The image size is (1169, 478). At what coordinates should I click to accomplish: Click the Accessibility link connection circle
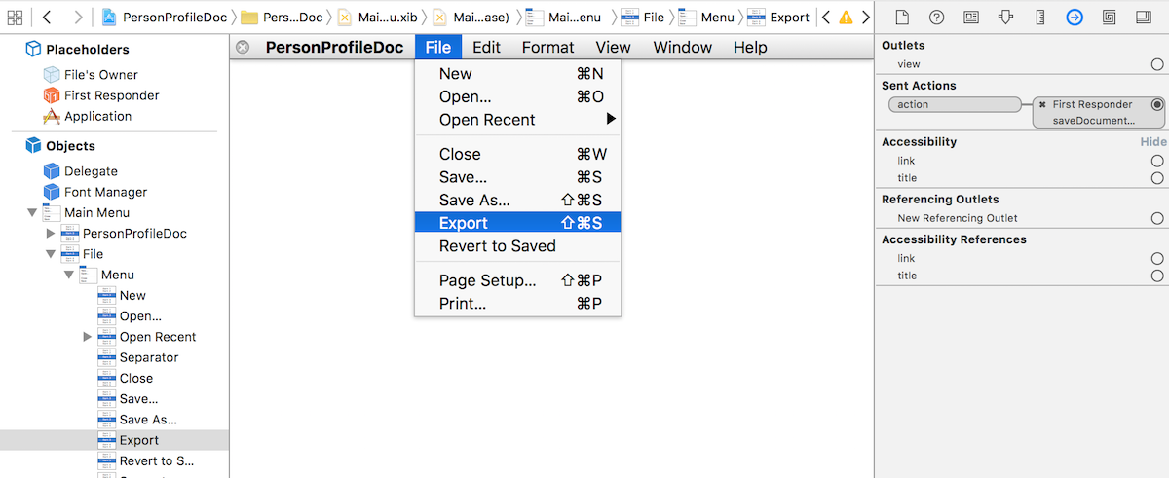point(1157,161)
